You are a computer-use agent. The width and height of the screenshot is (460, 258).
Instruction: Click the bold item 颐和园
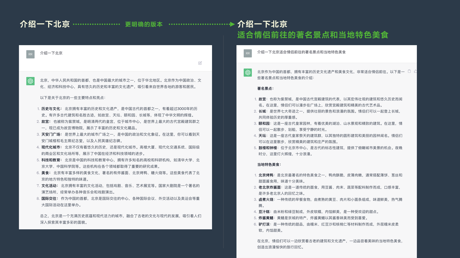point(264,124)
